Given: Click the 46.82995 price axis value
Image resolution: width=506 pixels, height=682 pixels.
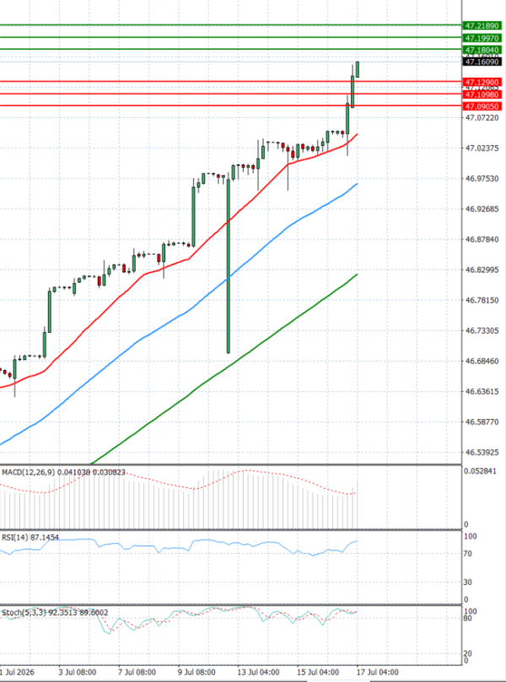Looking at the screenshot, I should (482, 270).
